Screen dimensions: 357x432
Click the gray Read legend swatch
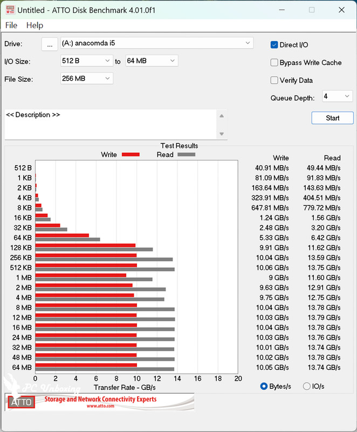coord(186,154)
